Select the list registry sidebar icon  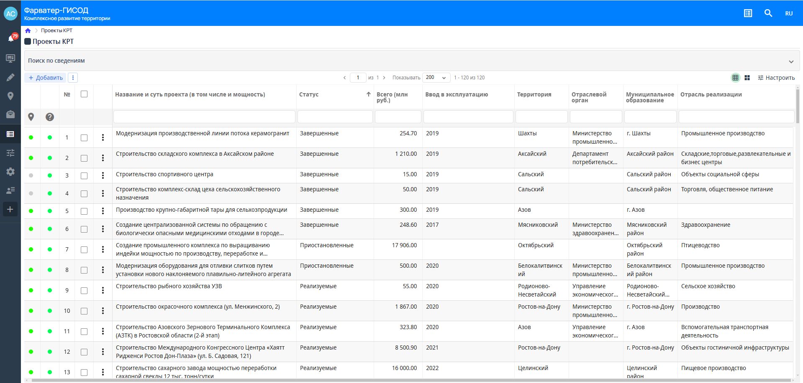click(10, 134)
